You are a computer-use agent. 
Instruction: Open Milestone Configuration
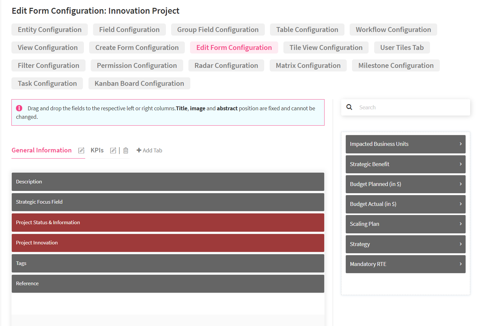396,66
